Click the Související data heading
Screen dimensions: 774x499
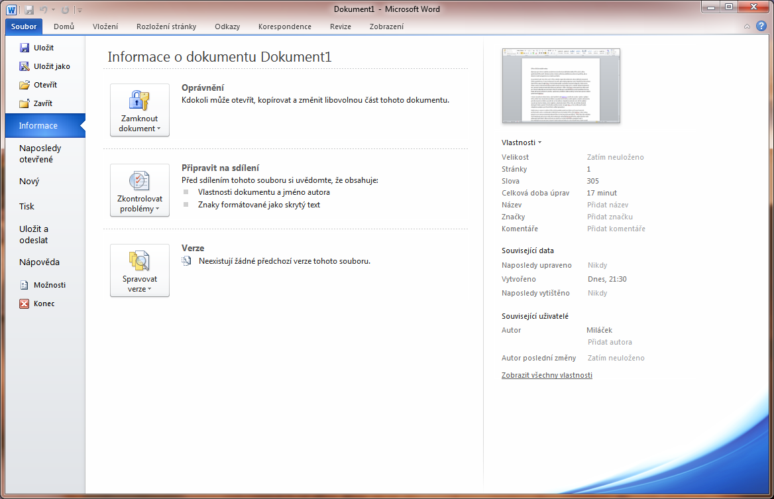click(x=527, y=250)
